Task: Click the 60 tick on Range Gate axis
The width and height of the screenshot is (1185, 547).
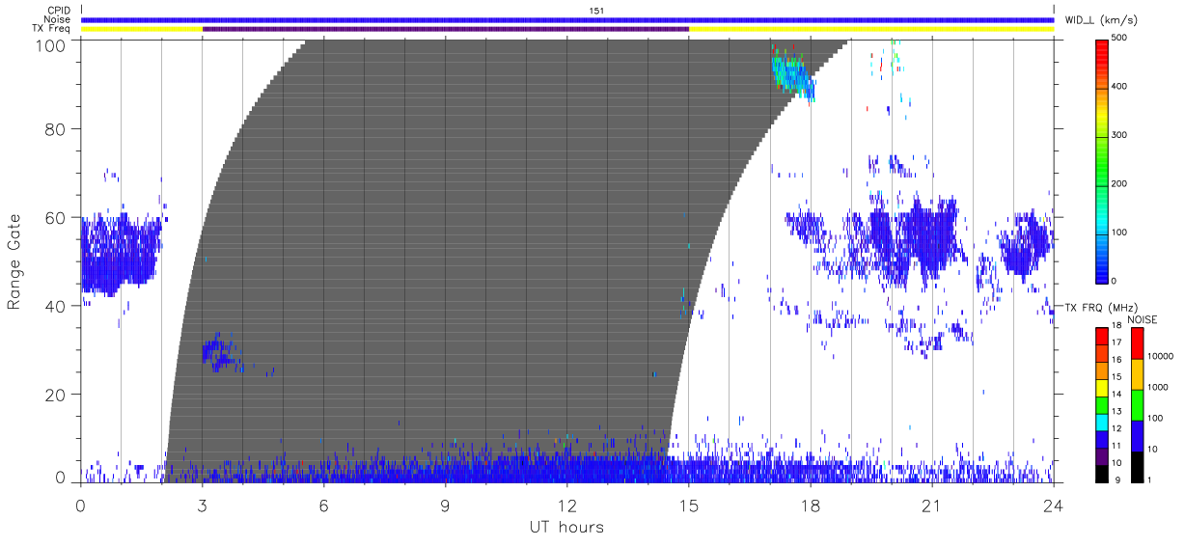Action: tap(55, 218)
